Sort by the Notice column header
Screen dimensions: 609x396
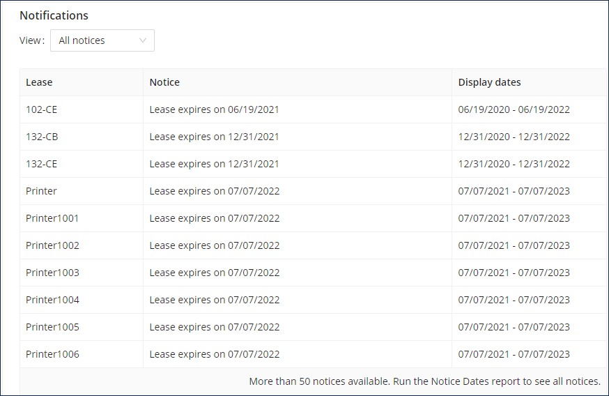(x=164, y=82)
